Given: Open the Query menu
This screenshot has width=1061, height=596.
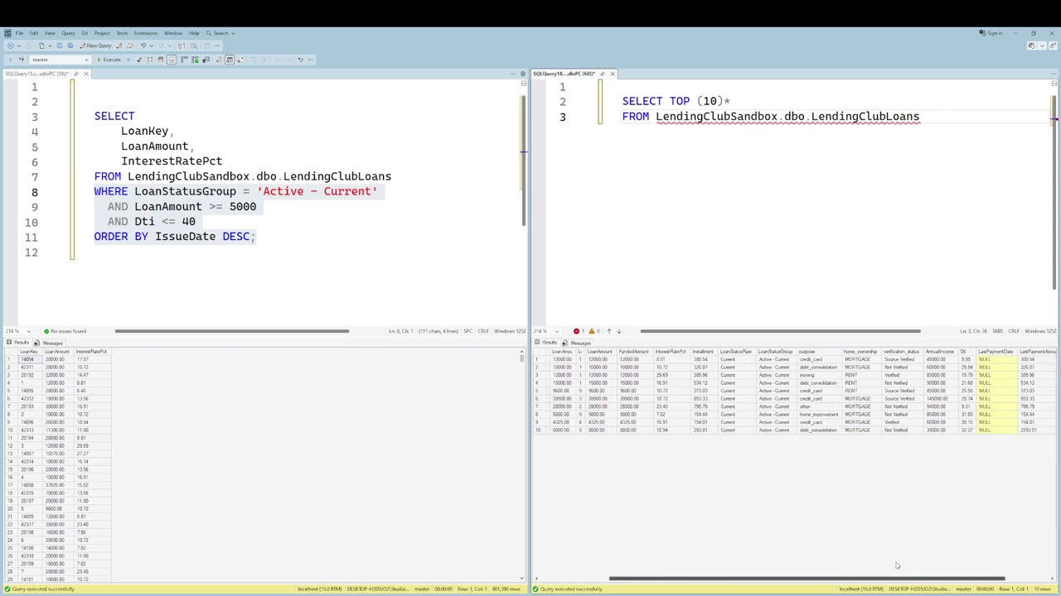Looking at the screenshot, I should (68, 33).
